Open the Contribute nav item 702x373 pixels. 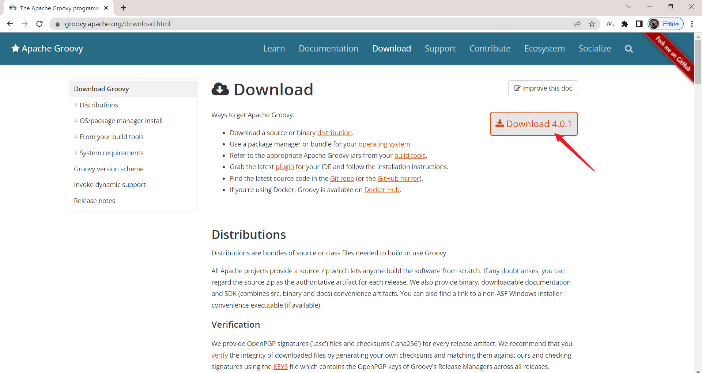[490, 49]
